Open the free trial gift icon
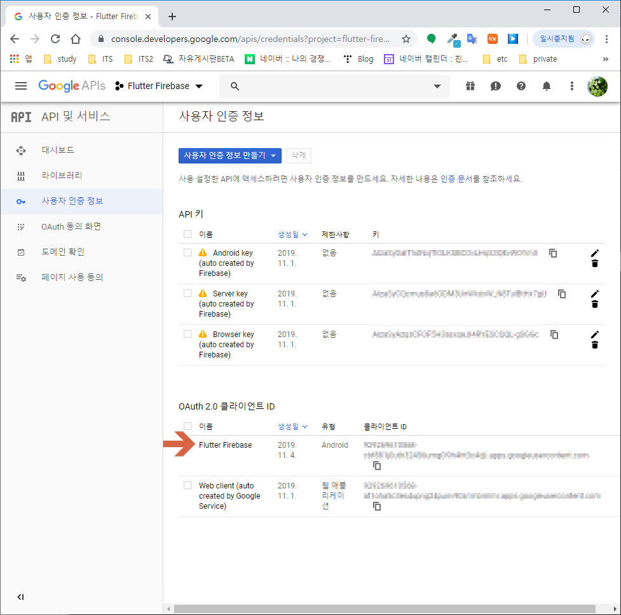The height and width of the screenshot is (615, 621). (470, 86)
